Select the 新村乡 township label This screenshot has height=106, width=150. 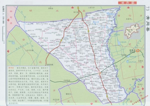pos(44,45)
